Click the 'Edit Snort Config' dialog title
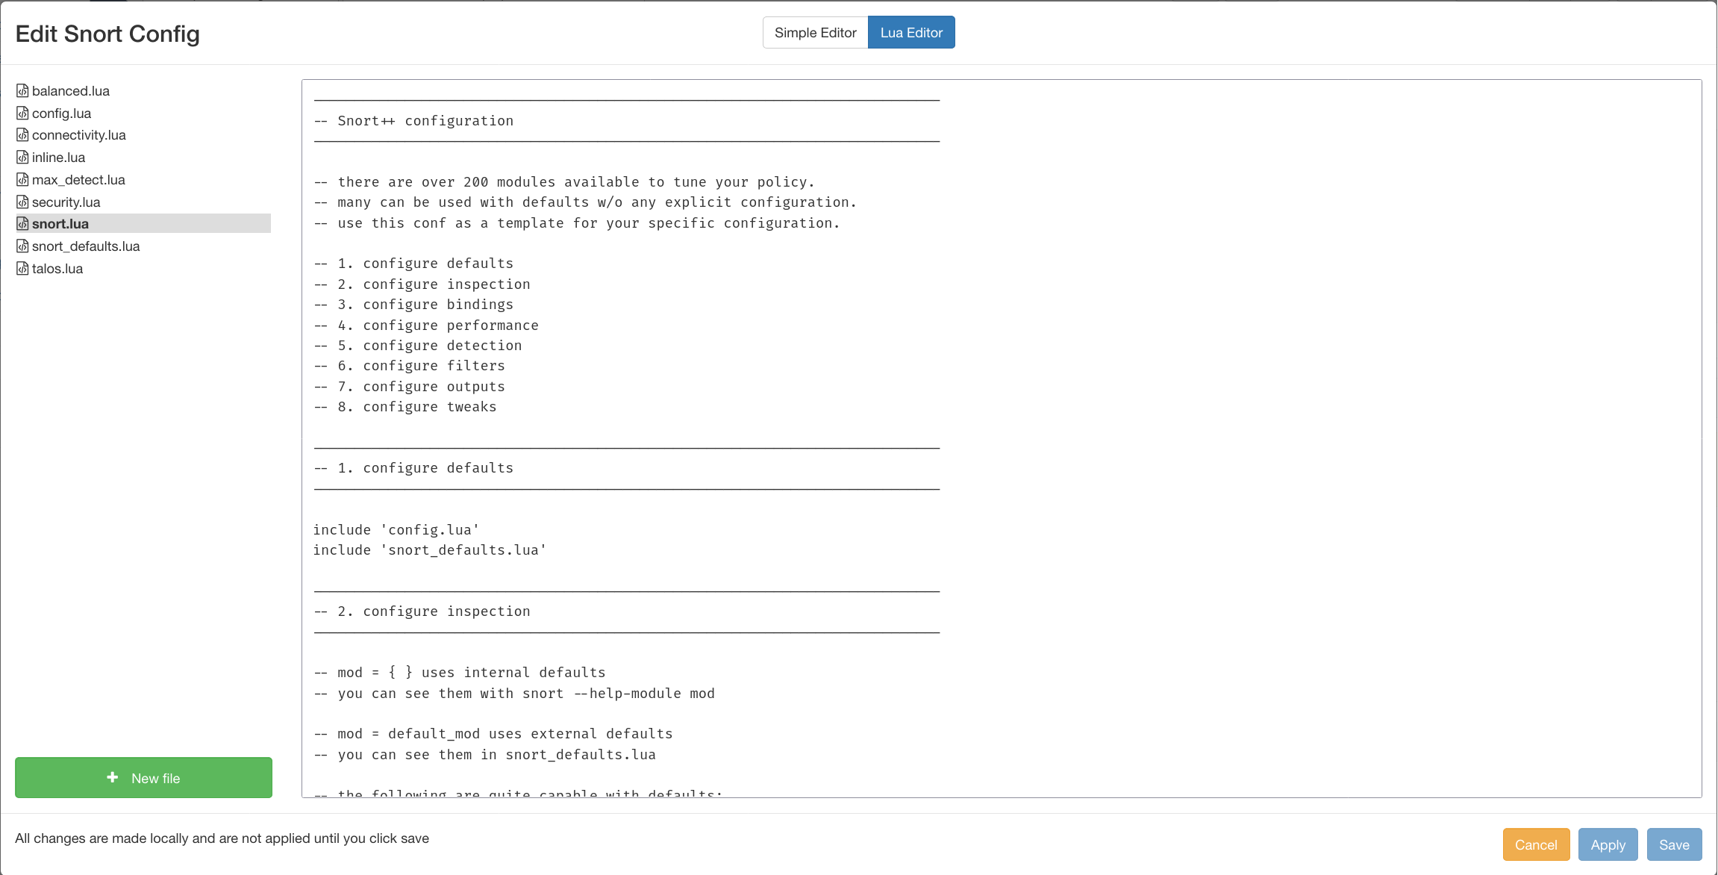The height and width of the screenshot is (875, 1718). coord(107,34)
